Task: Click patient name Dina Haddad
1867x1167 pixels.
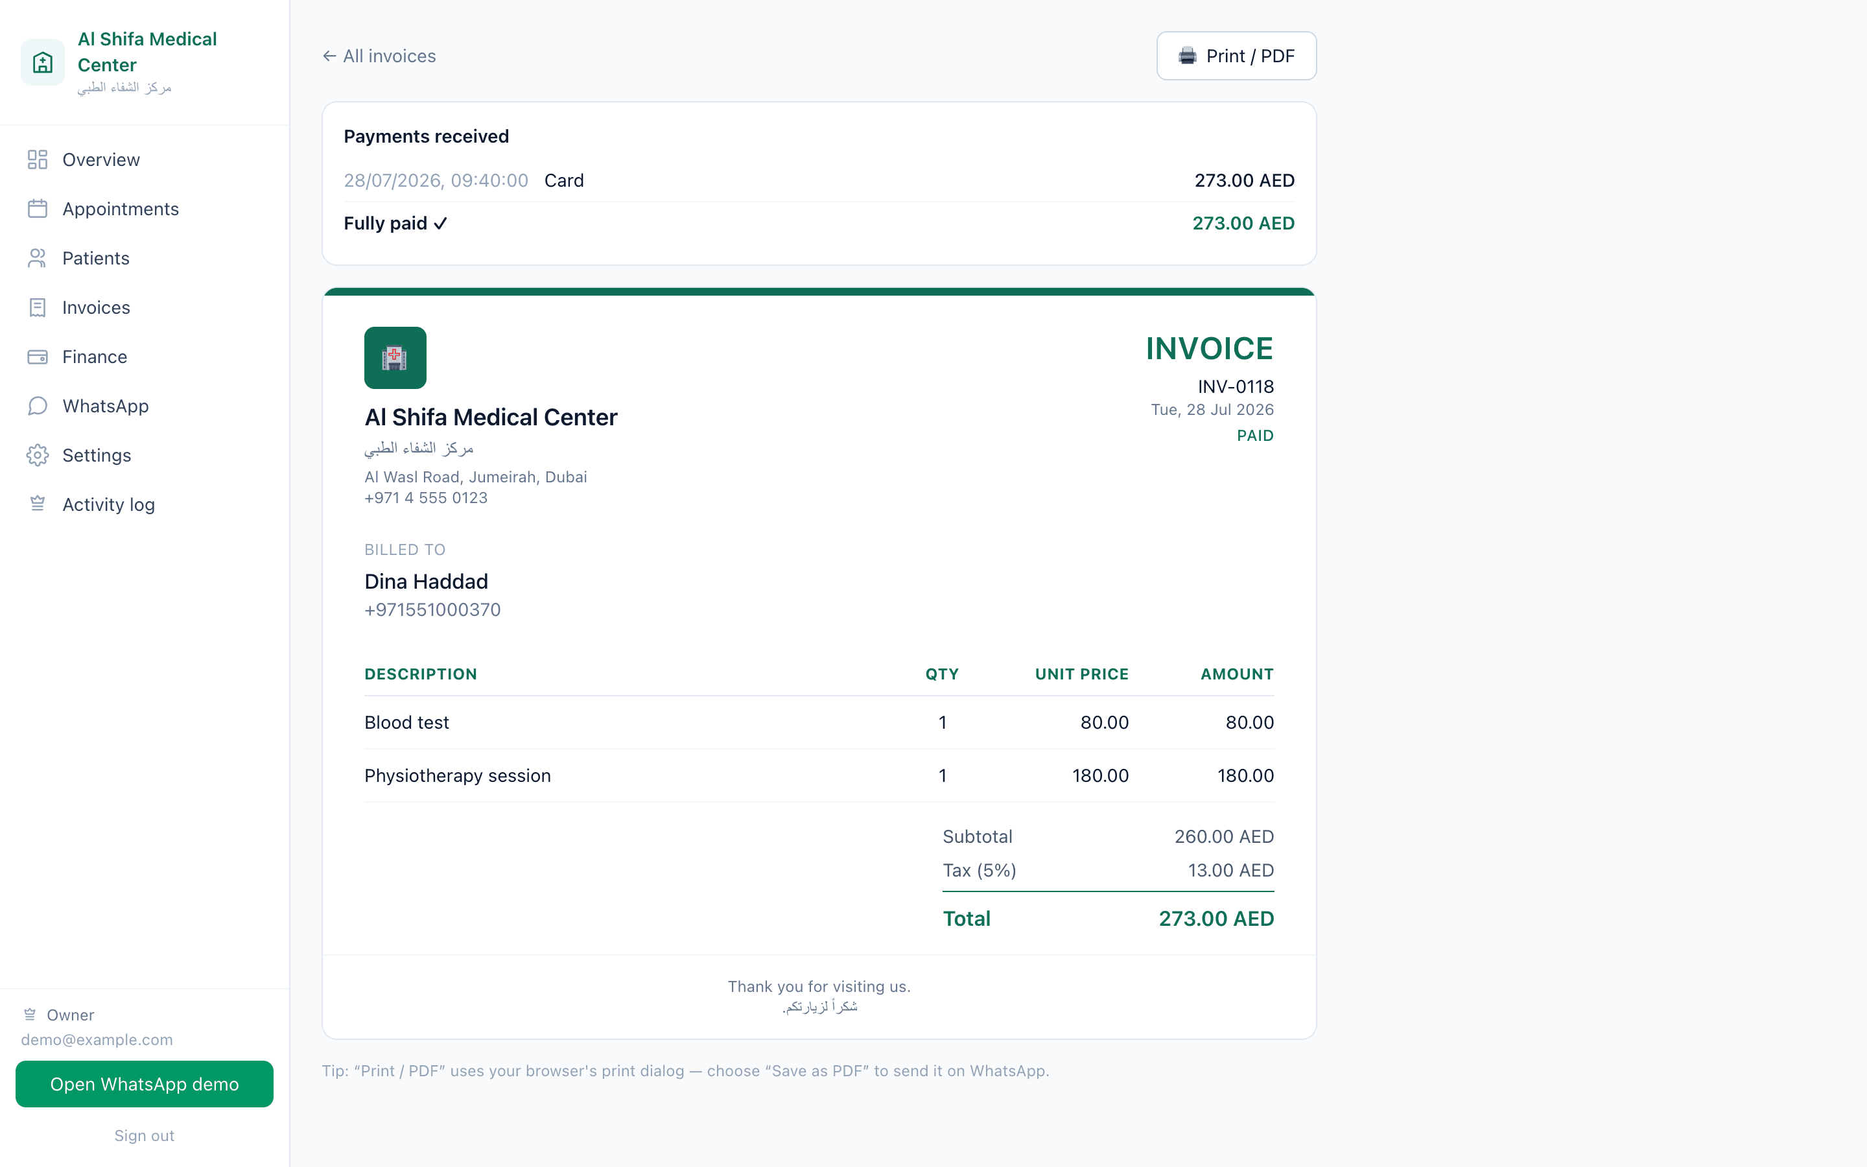Action: [426, 581]
